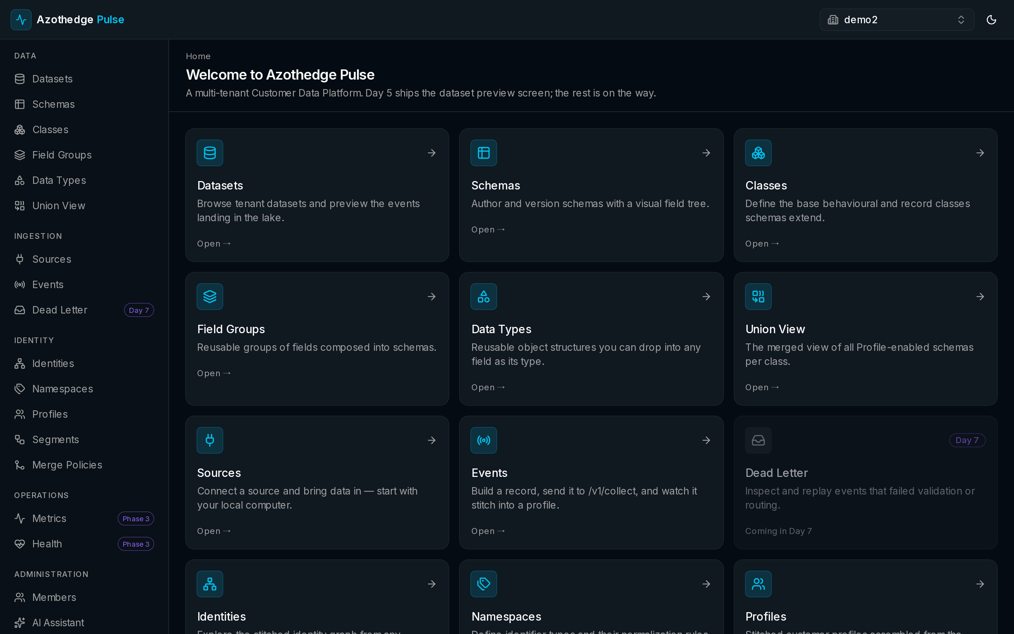Select Classes in the sidebar
Viewport: 1014px width, 634px height.
coord(84,130)
